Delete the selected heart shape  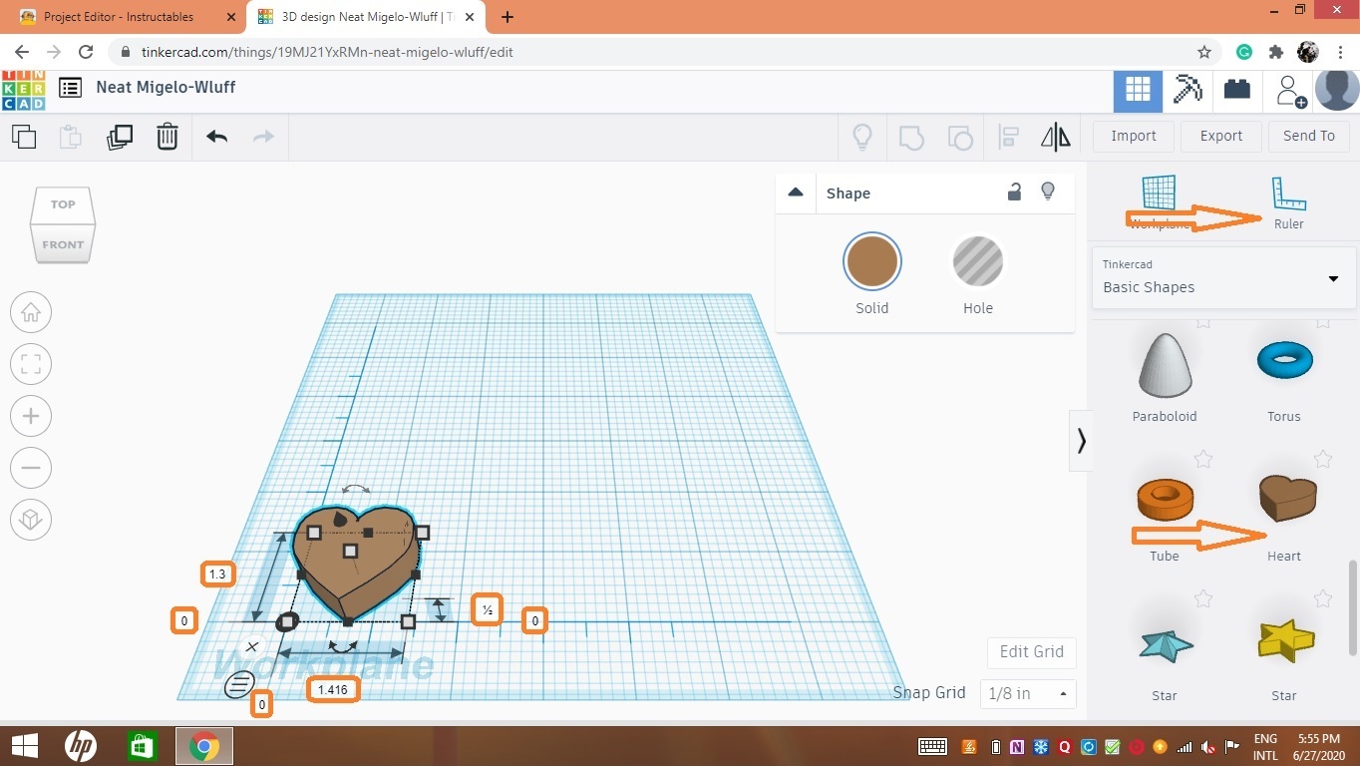click(167, 137)
